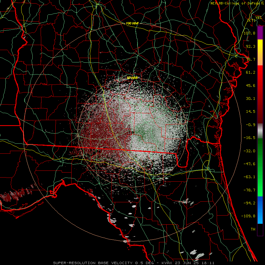Image resolution: width=265 pixels, height=265 pixels.
Task: Click the 100 NMI range ring label
Action: point(132,23)
